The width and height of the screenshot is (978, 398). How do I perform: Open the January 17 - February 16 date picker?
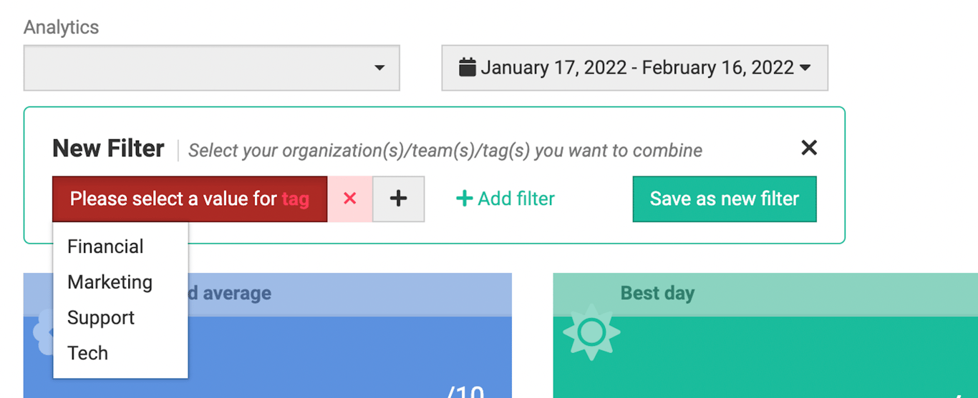634,68
